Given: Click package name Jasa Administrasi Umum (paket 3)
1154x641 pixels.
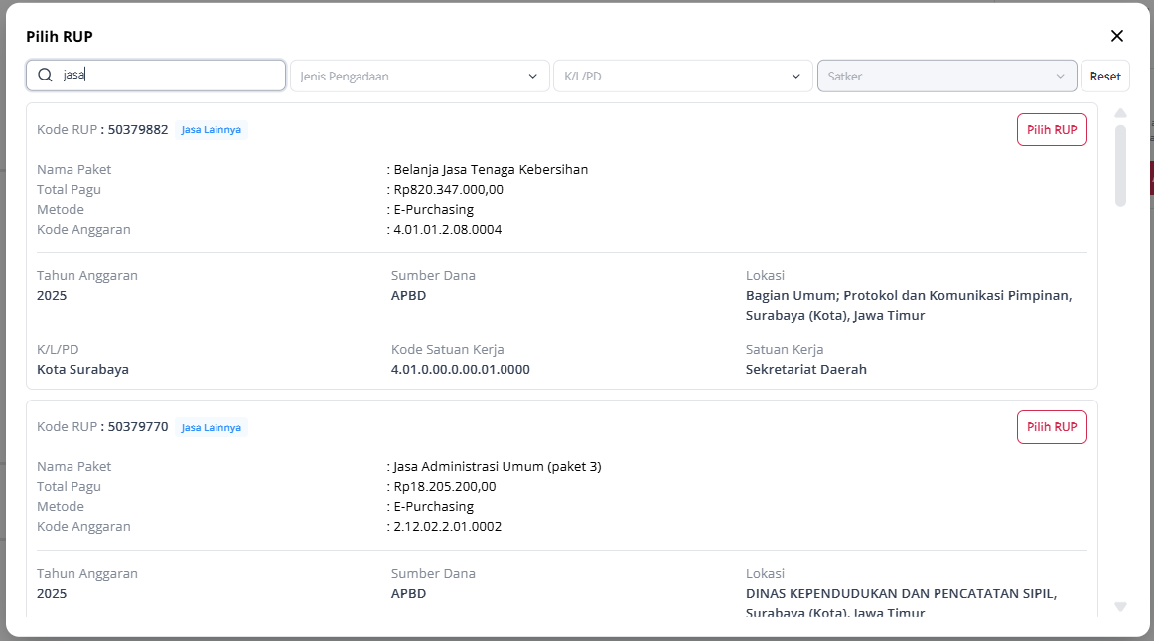Looking at the screenshot, I should 497,466.
